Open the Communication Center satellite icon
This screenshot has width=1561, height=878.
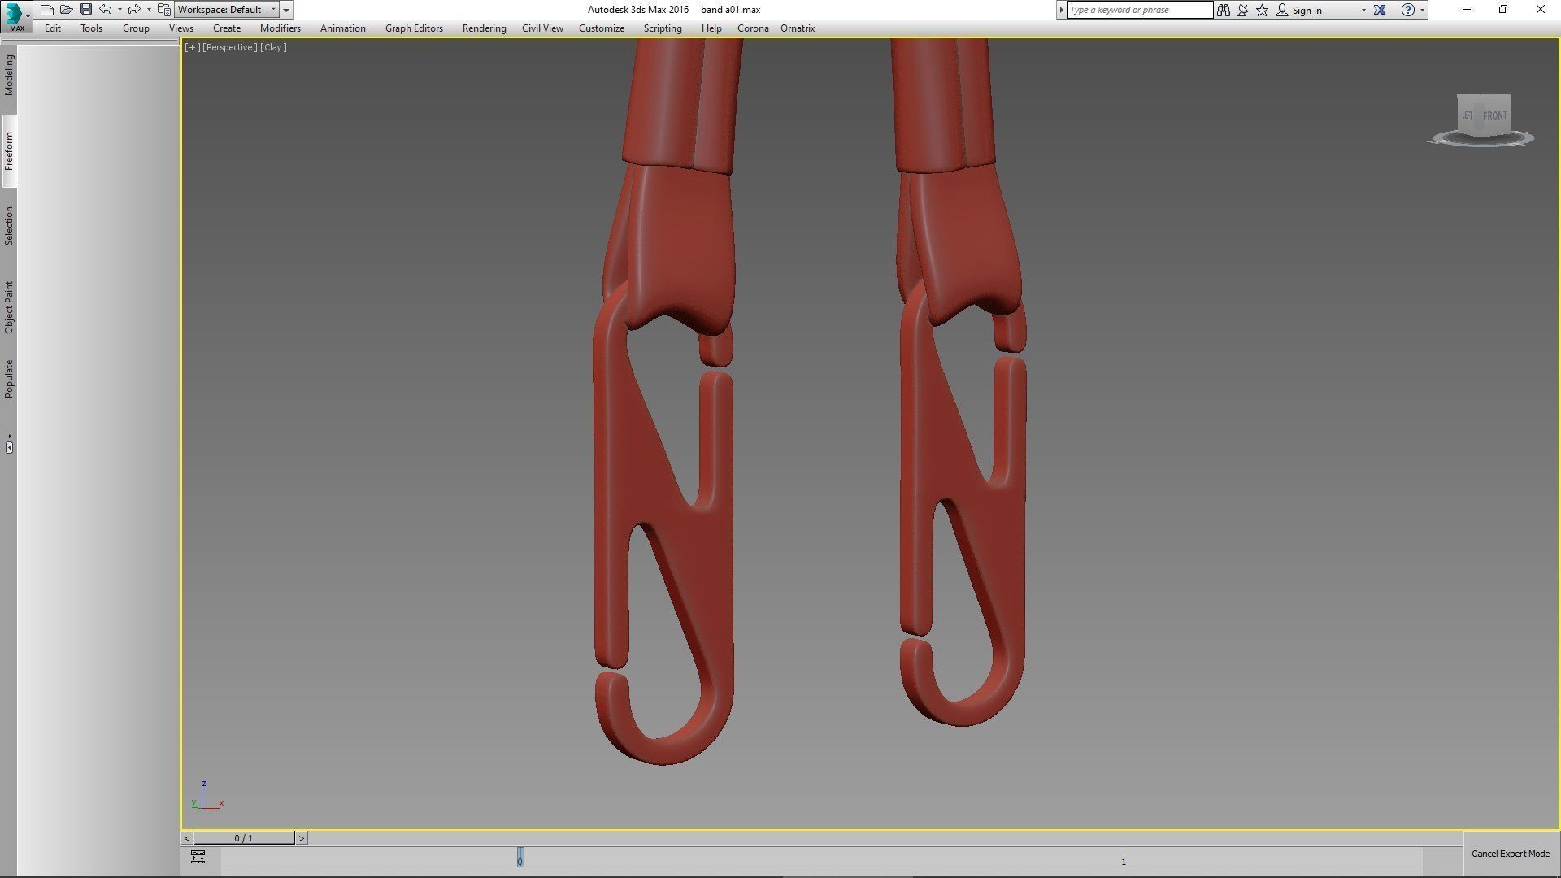point(1242,10)
